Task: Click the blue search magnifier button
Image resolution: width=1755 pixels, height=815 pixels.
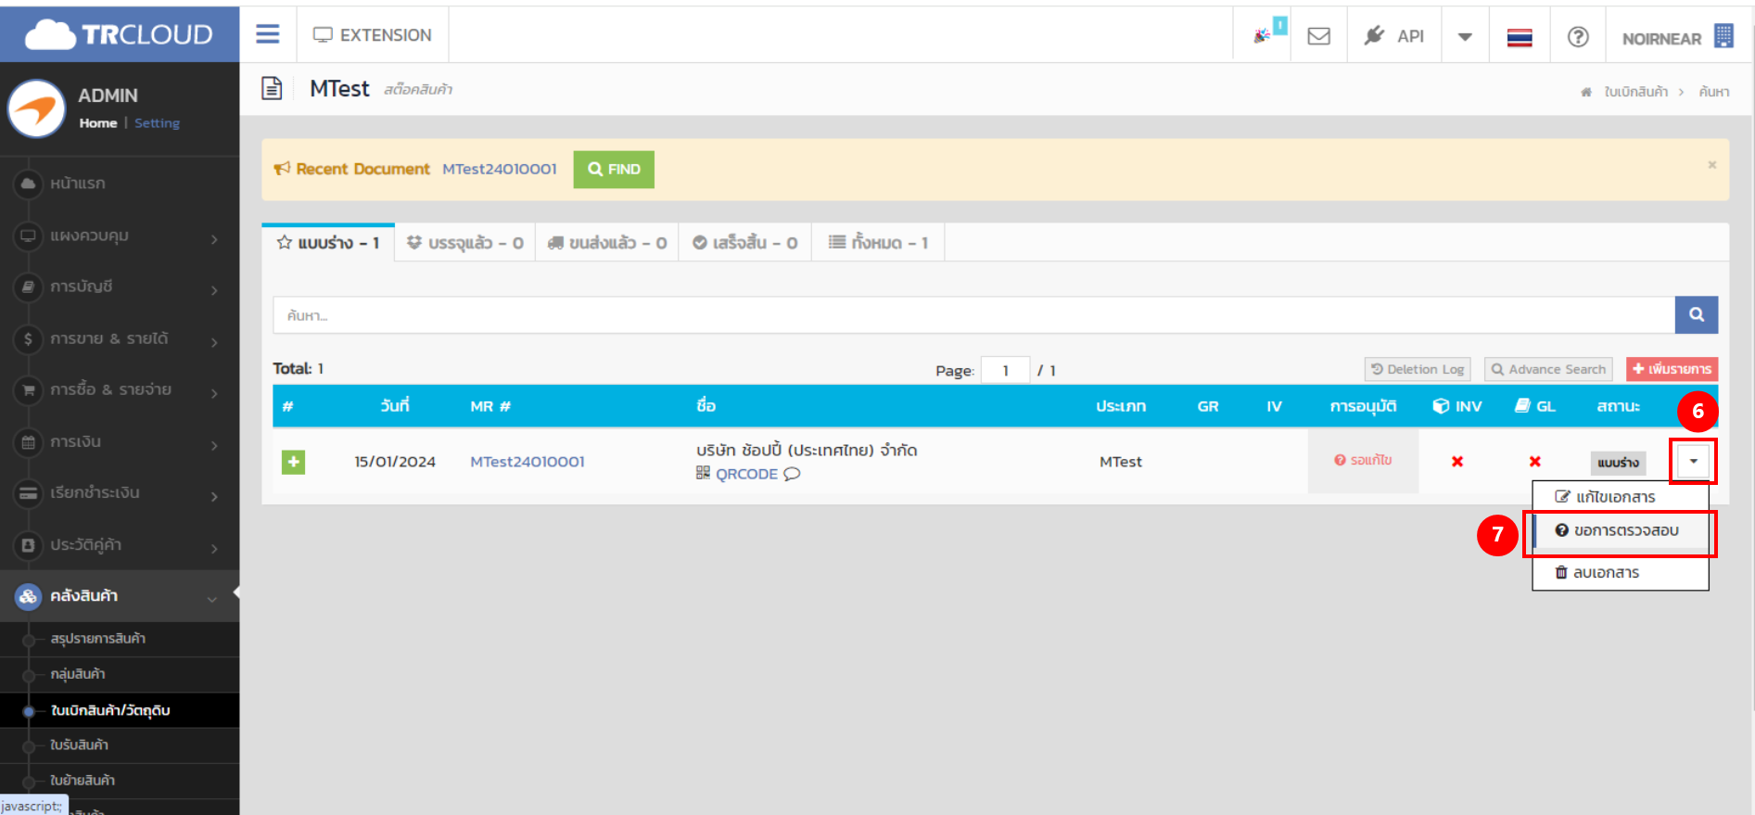Action: click(x=1697, y=315)
